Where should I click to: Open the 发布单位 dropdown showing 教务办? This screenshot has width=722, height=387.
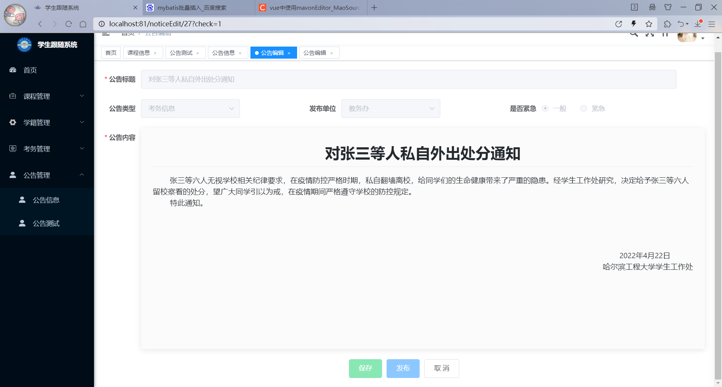(390, 108)
